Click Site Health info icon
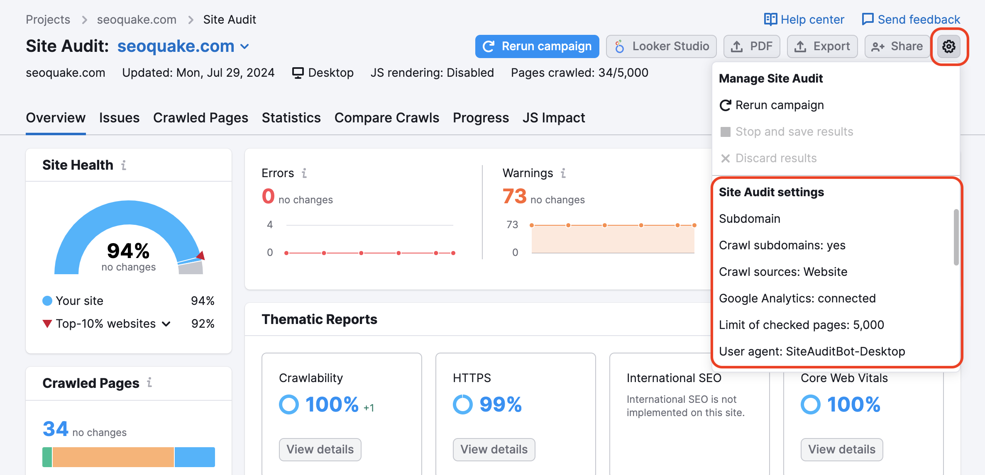 124,165
